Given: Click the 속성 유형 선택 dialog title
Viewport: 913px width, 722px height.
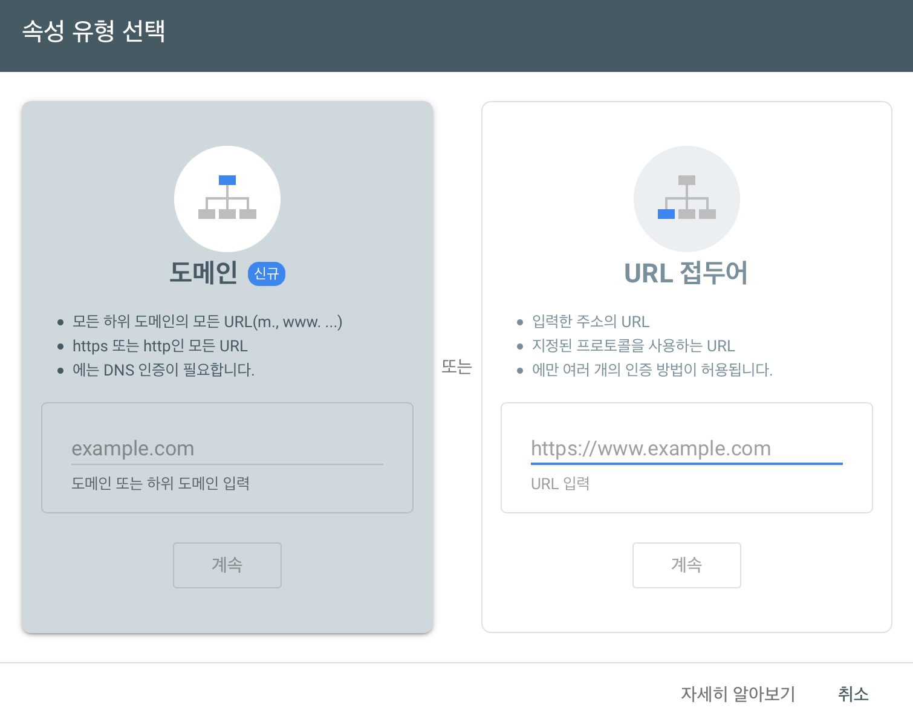Looking at the screenshot, I should click(94, 31).
